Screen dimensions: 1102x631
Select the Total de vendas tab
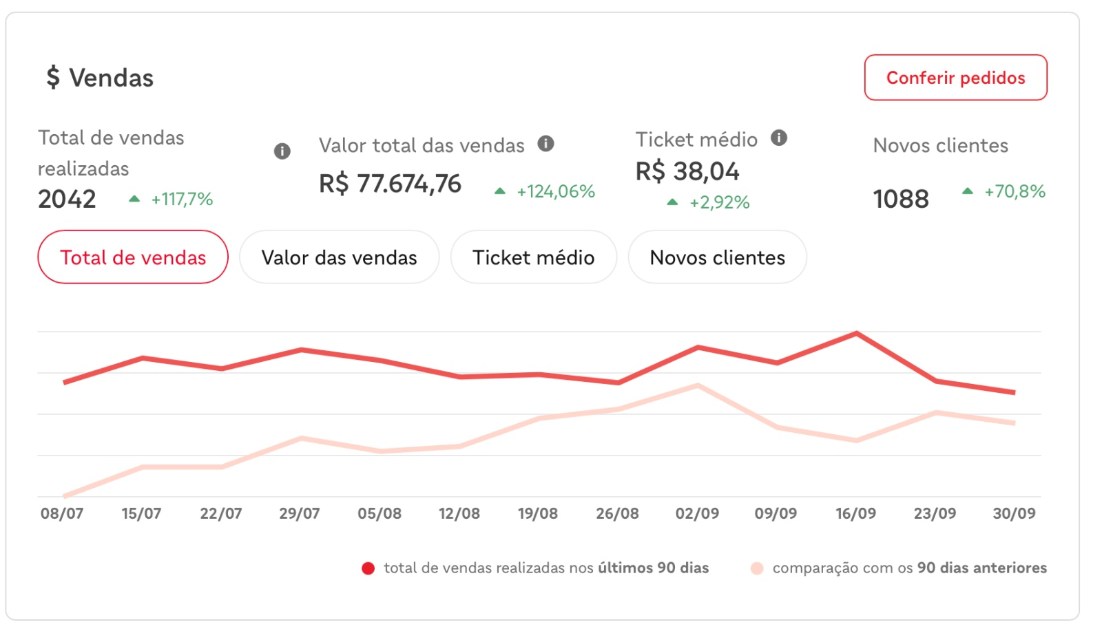(133, 257)
